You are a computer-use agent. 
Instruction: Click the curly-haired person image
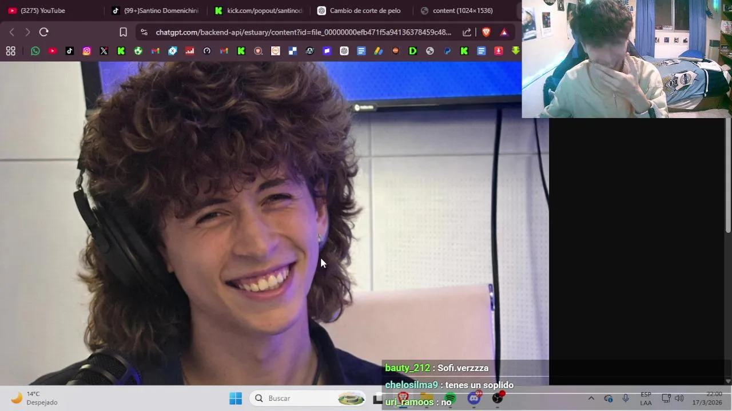tap(274, 223)
